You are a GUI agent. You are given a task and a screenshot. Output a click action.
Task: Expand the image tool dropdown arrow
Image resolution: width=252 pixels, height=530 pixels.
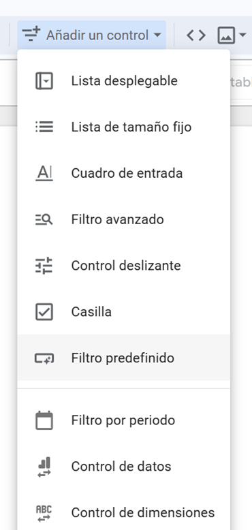(x=242, y=35)
